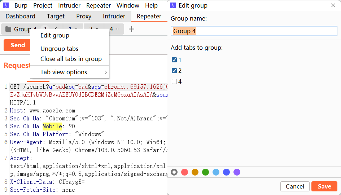Select the purple group color swatch
Image resolution: width=341 pixels, height=195 pixels.
237,172
